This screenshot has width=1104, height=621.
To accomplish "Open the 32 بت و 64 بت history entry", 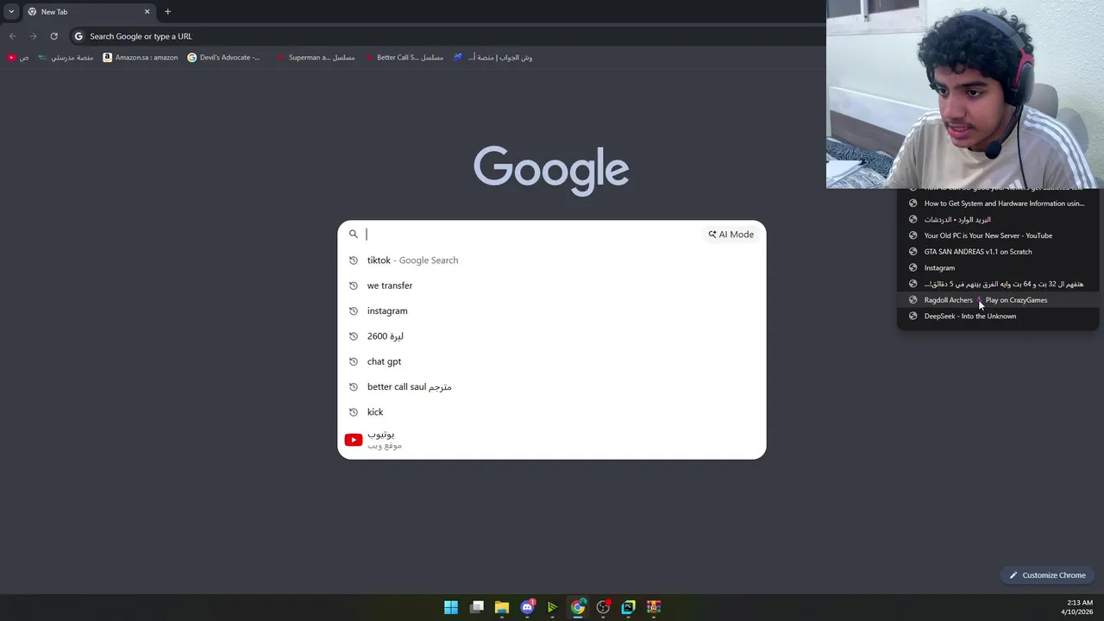I will (x=999, y=284).
